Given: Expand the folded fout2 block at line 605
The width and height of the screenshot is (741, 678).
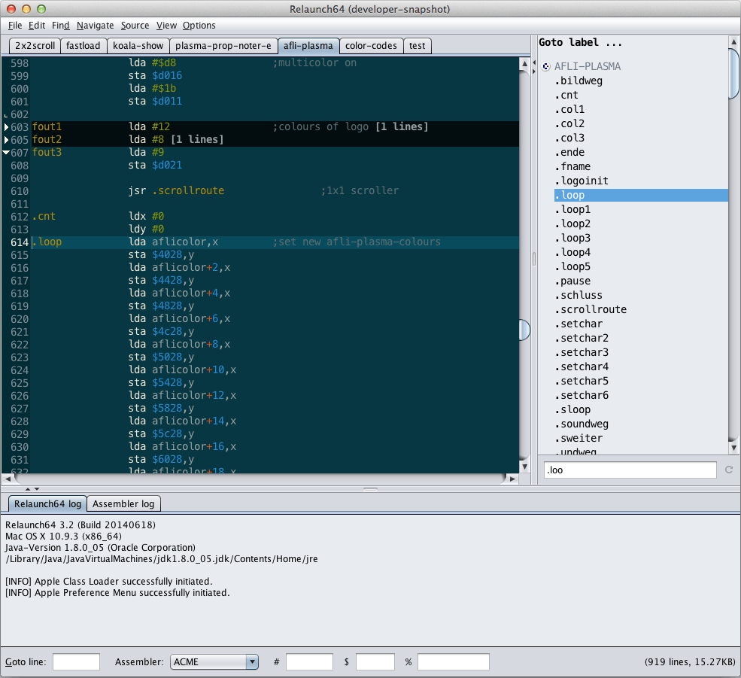Looking at the screenshot, I should (7, 140).
